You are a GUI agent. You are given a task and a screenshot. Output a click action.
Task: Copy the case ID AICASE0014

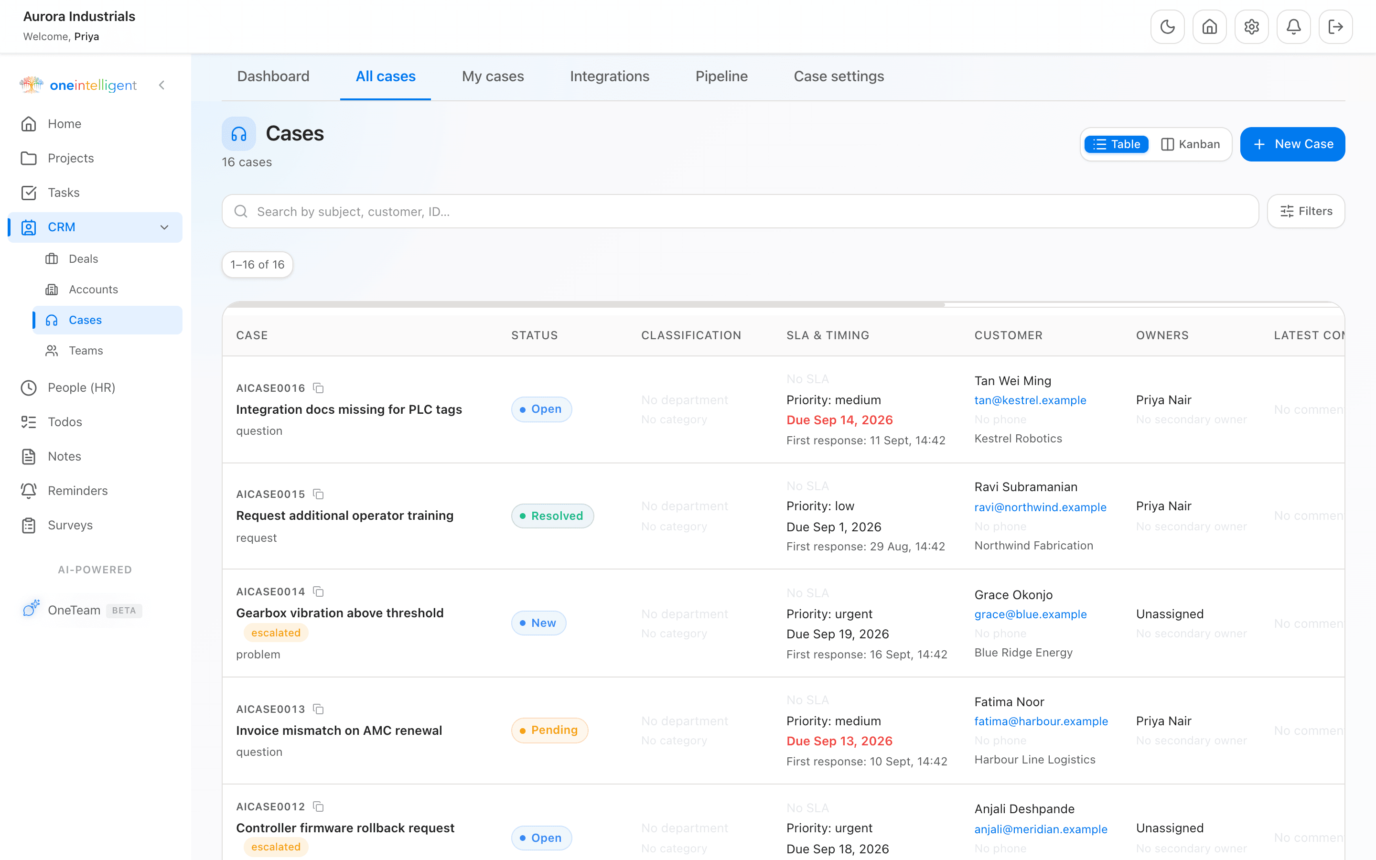(x=318, y=591)
